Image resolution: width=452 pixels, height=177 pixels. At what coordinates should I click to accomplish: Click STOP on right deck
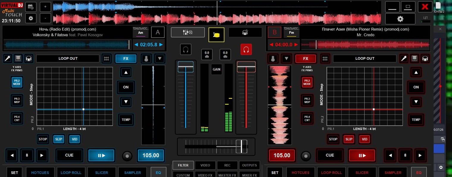pos(333,139)
